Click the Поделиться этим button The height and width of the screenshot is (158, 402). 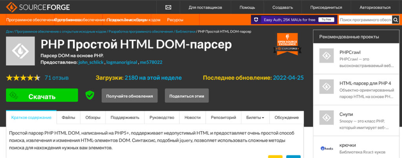point(186,96)
